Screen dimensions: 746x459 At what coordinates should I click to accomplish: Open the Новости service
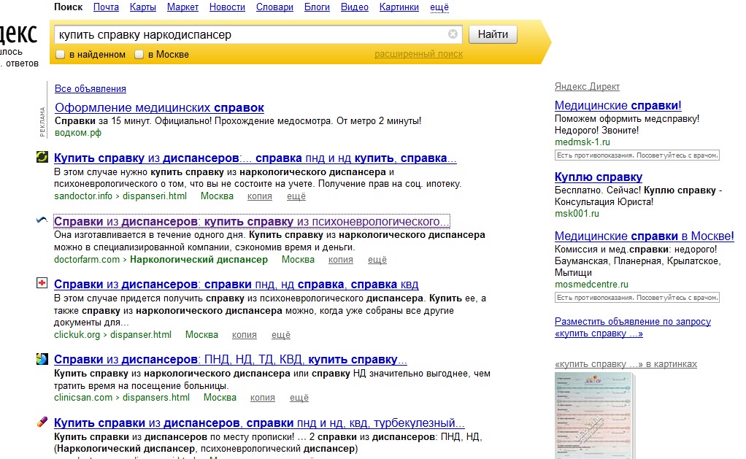pyautogui.click(x=227, y=7)
